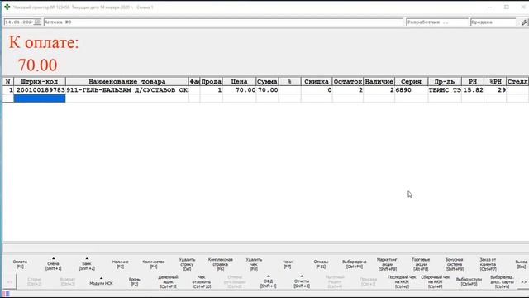Click the >> toolbar scroll arrow

(x=523, y=281)
